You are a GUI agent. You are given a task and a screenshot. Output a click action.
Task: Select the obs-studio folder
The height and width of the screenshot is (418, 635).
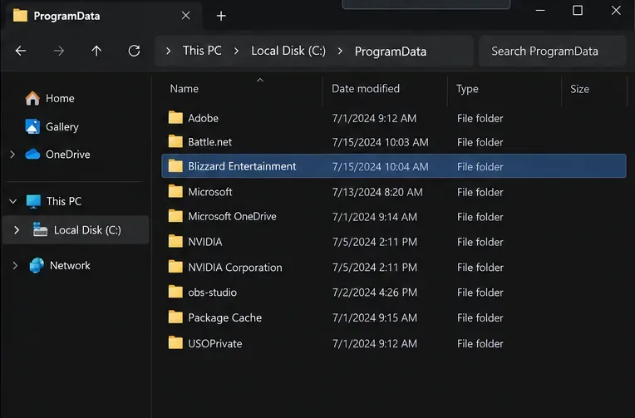(394, 293)
